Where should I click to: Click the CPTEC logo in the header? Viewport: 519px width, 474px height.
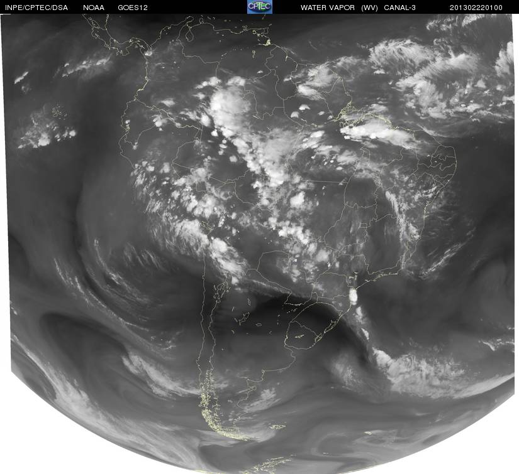260,7
